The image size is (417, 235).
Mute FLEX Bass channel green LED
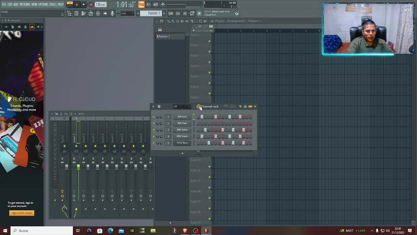coord(154,143)
